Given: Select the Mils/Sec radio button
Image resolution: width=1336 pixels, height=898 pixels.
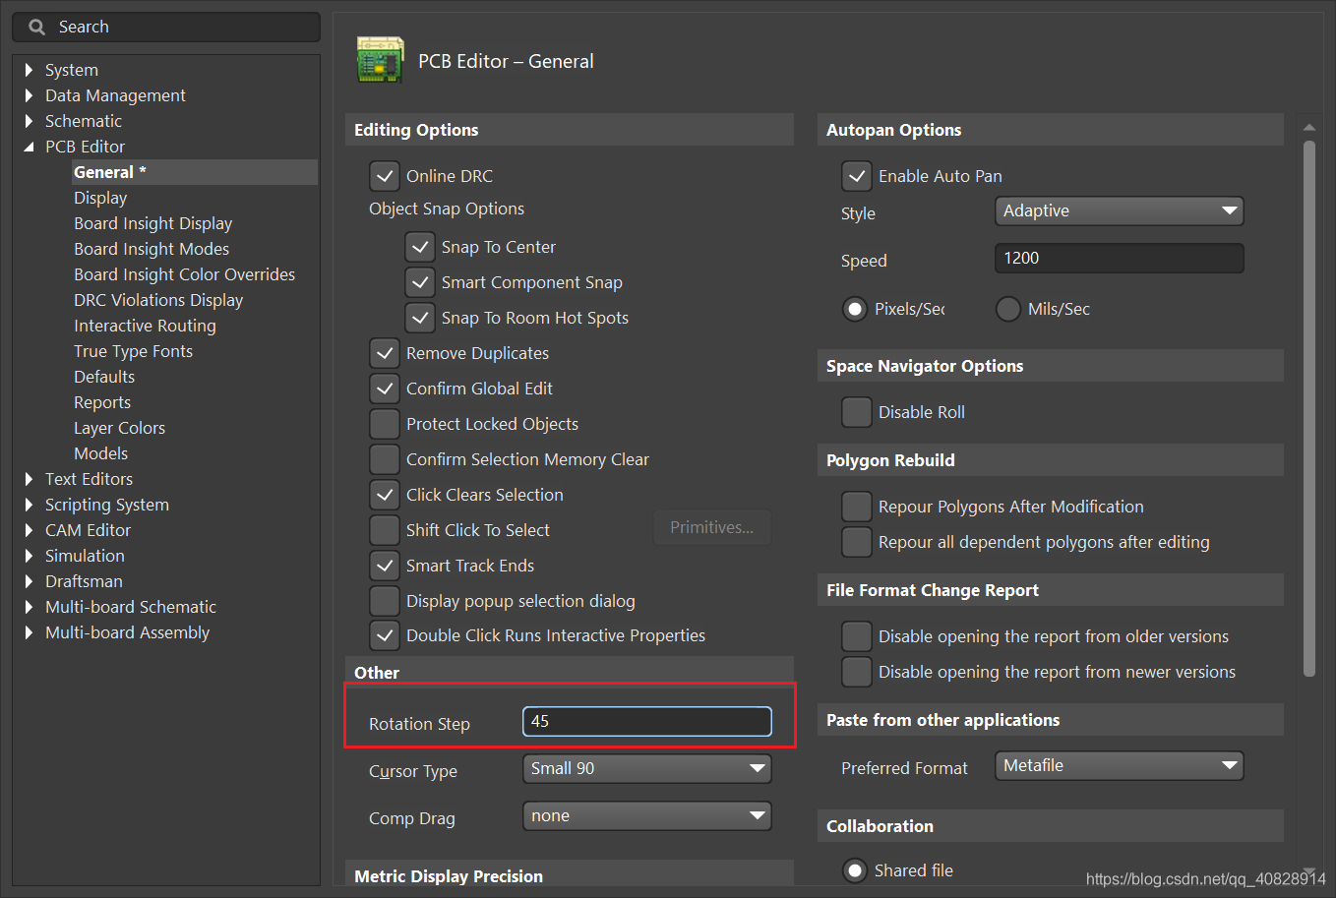Looking at the screenshot, I should [x=1008, y=309].
